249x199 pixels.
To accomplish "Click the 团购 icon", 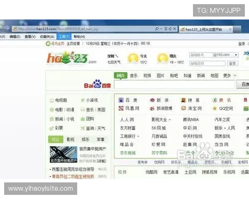I will click(x=83, y=119).
